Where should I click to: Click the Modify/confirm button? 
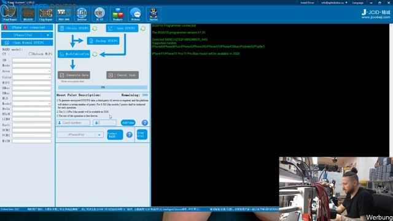[74, 54]
